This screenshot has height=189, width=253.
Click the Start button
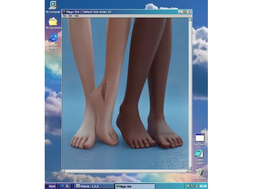pos(51,186)
